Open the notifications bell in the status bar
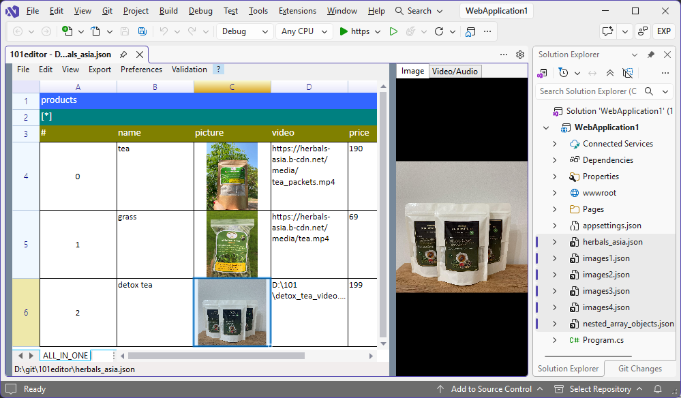Viewport: 681px width, 398px height. click(658, 389)
